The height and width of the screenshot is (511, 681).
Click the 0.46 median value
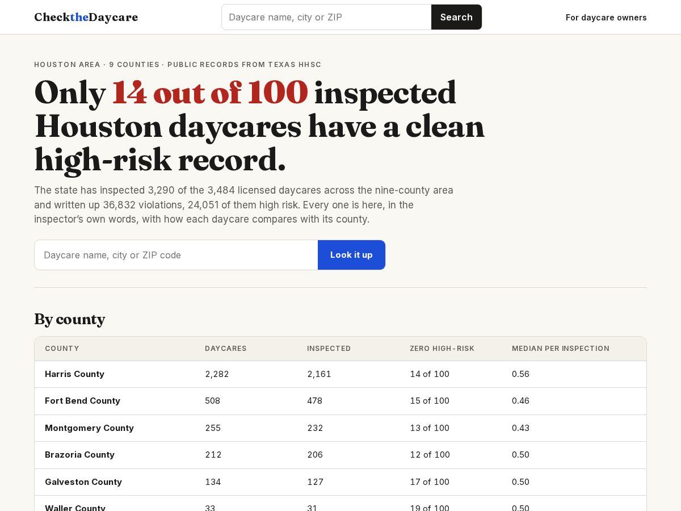[x=520, y=401]
